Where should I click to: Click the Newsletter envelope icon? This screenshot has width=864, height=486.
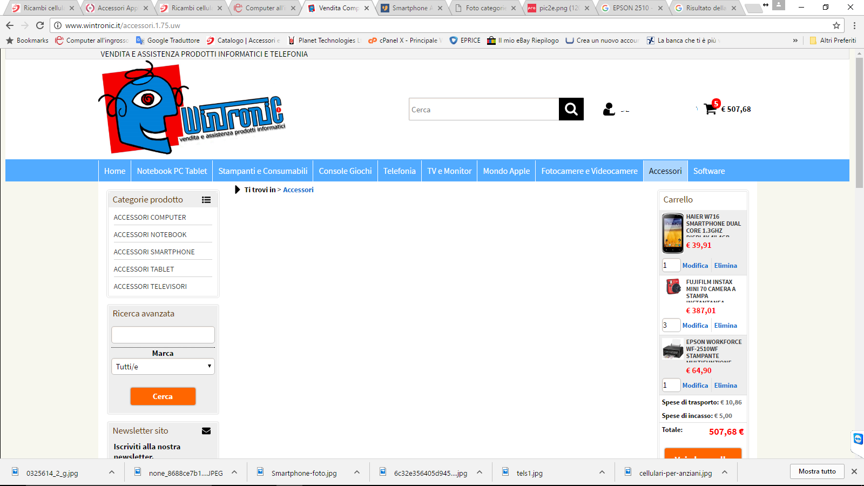pyautogui.click(x=206, y=431)
